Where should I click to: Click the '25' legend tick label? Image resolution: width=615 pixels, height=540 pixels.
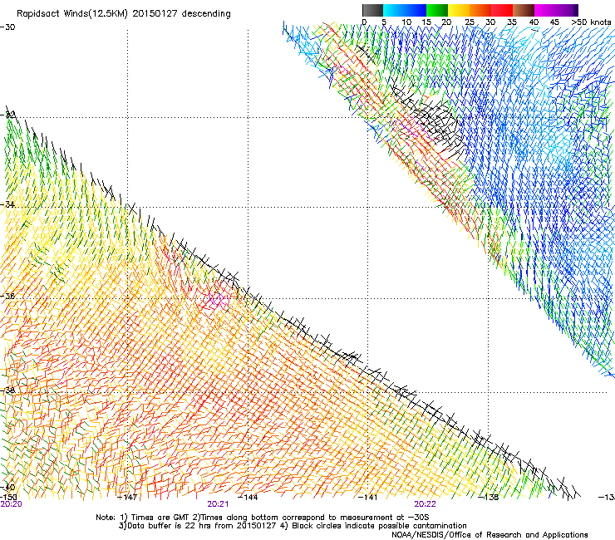pos(470,22)
